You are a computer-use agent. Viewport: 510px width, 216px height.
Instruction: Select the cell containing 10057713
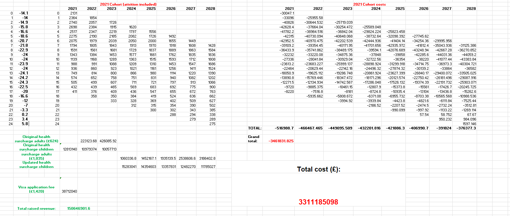(x=109, y=149)
